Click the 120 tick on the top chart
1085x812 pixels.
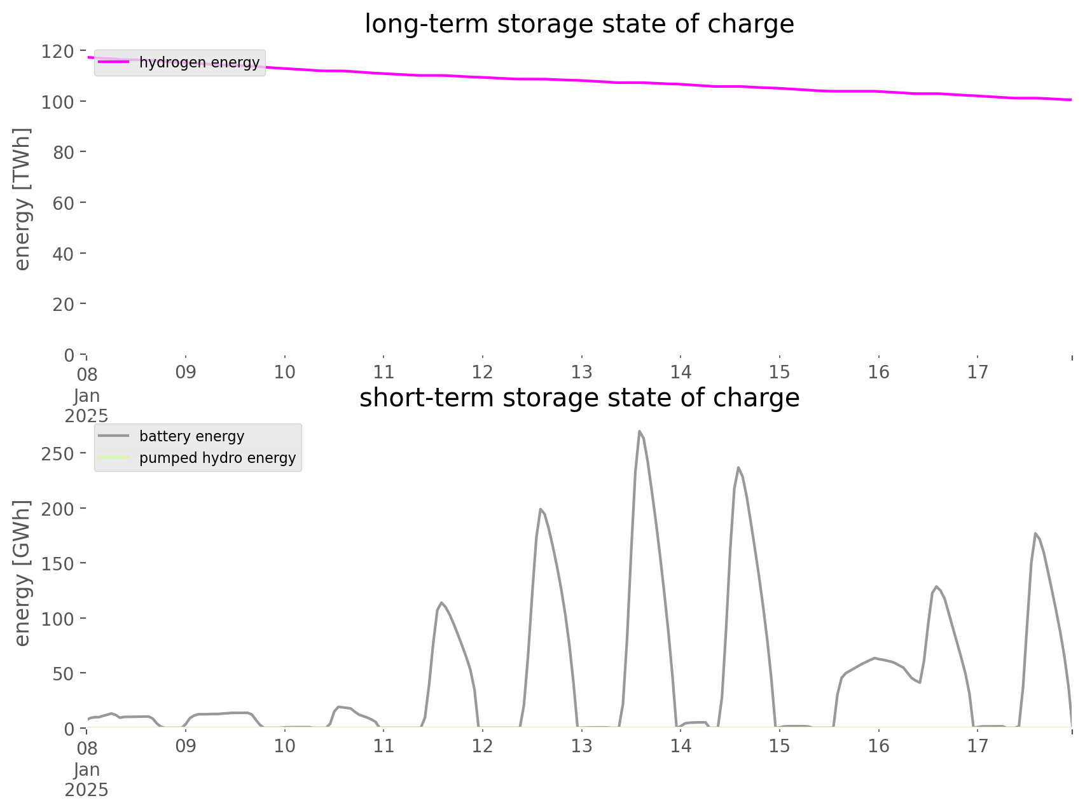click(59, 51)
